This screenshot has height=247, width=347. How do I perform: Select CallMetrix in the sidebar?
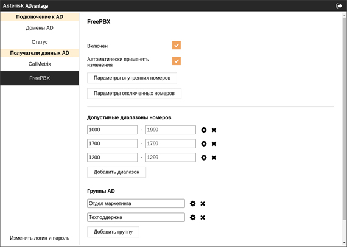[40, 64]
